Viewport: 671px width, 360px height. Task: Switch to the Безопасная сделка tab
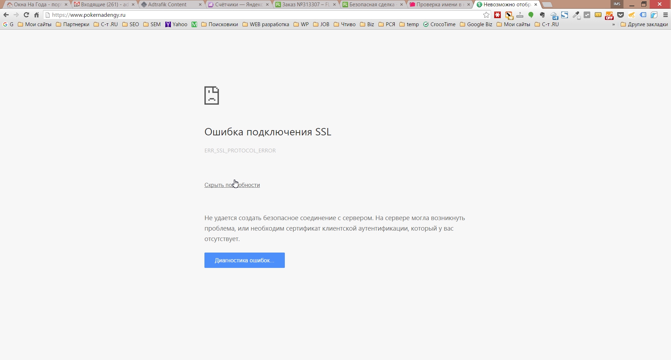tap(372, 5)
